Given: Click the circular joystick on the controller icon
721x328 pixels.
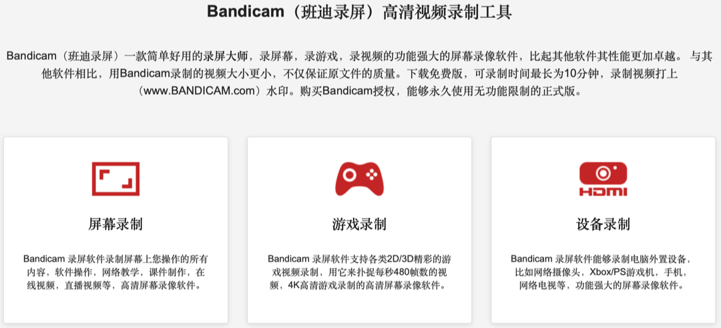Looking at the screenshot, I should point(349,175).
